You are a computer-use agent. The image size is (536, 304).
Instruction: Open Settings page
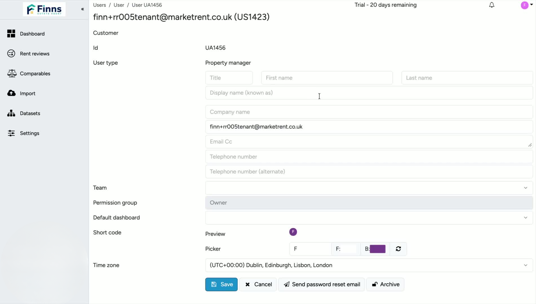coord(30,133)
